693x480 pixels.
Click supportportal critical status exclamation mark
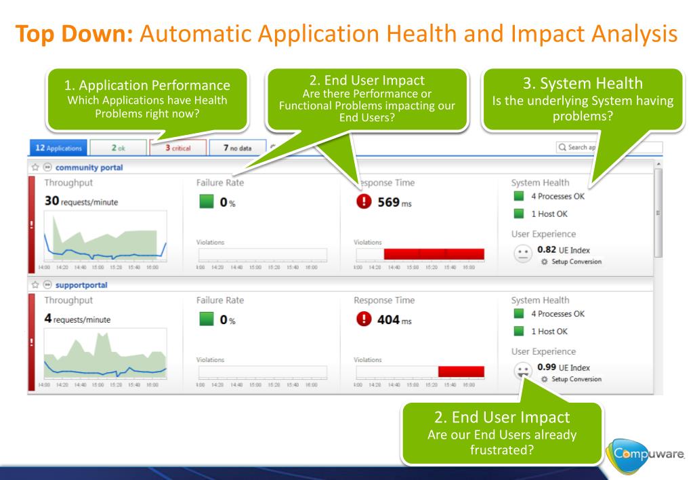pos(31,342)
